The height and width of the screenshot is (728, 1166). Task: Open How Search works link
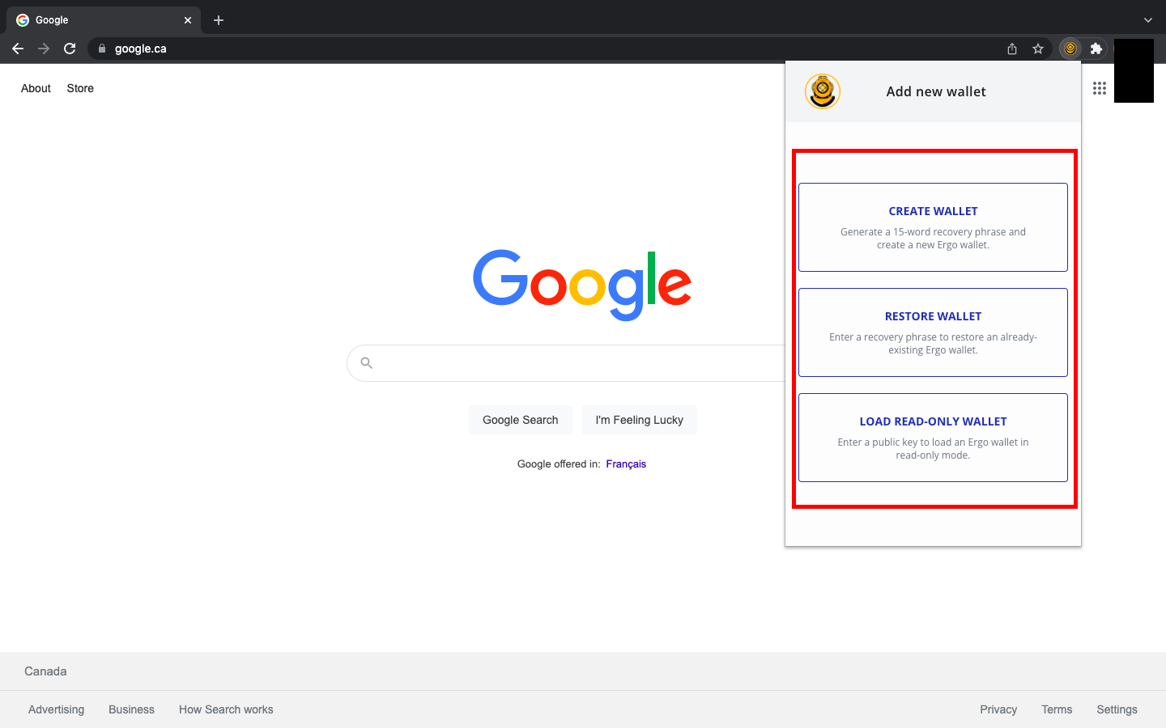click(226, 709)
